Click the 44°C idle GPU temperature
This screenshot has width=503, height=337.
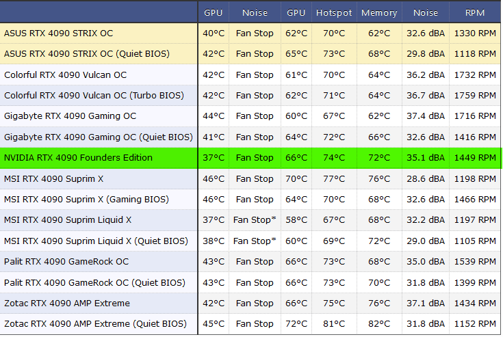pyautogui.click(x=214, y=116)
